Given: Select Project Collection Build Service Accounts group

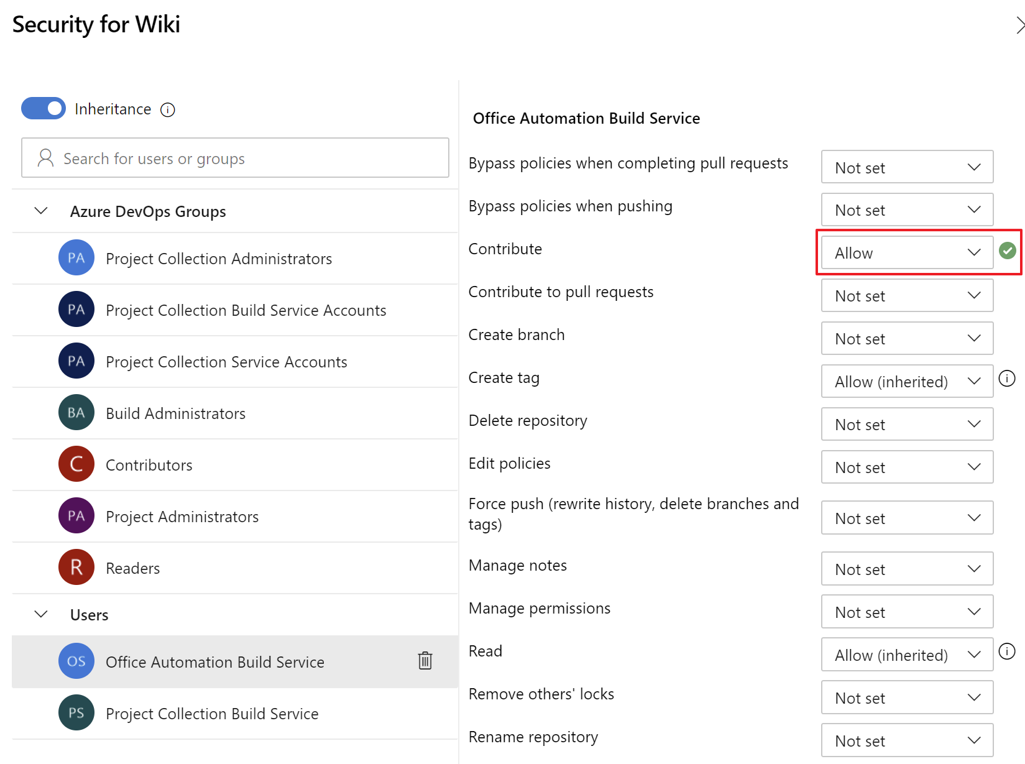Looking at the screenshot, I should [x=235, y=310].
